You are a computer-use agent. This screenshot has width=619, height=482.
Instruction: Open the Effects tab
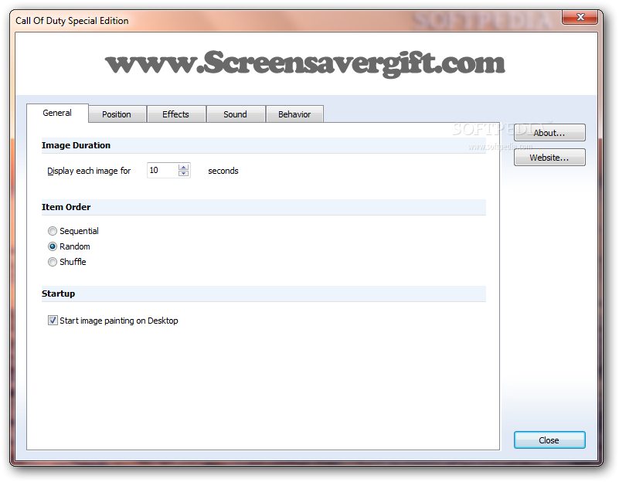tap(176, 114)
